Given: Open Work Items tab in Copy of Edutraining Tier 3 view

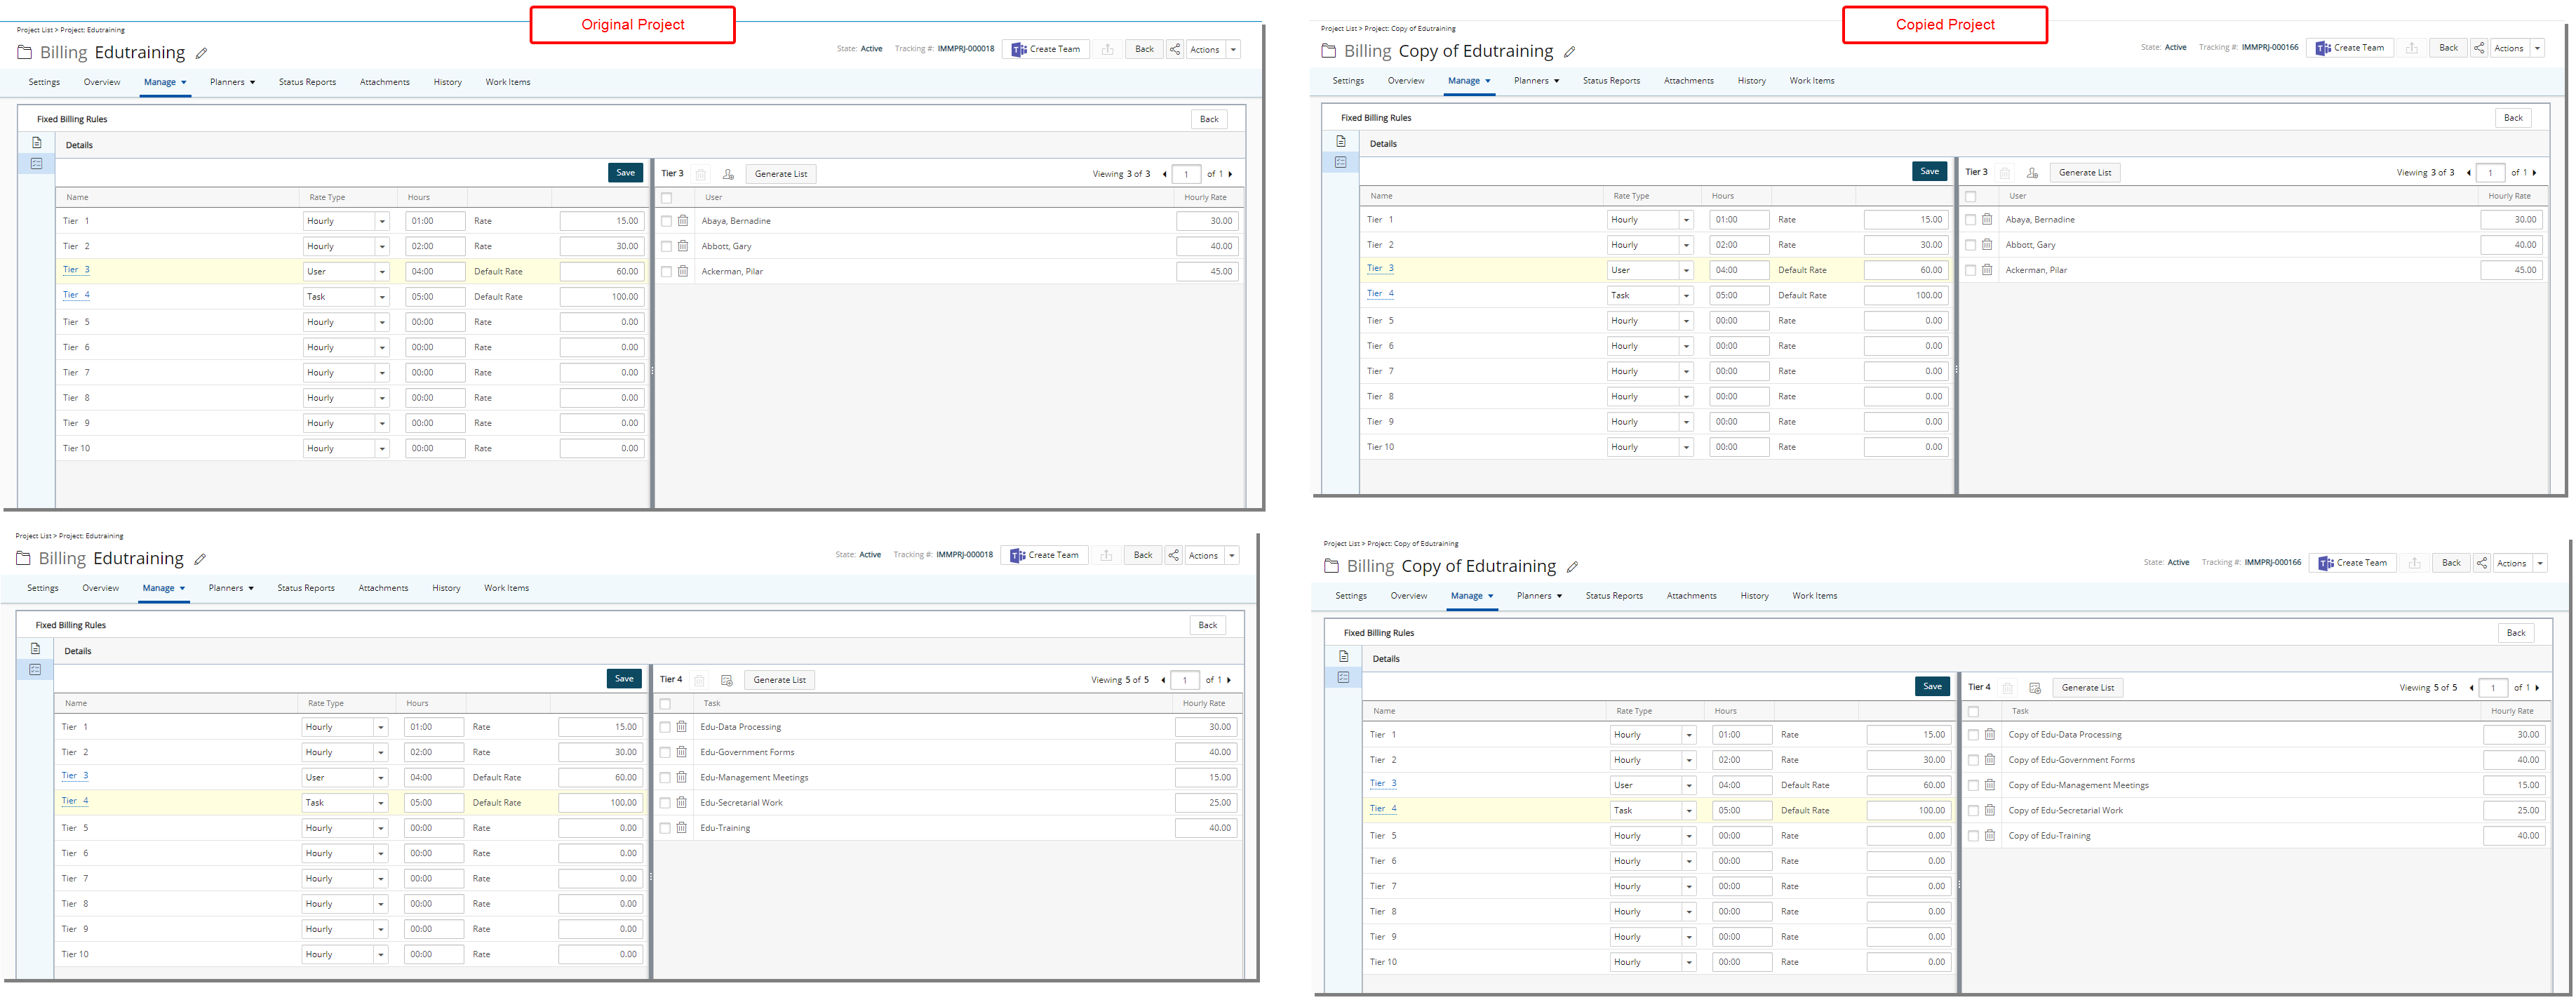Looking at the screenshot, I should (x=1812, y=81).
